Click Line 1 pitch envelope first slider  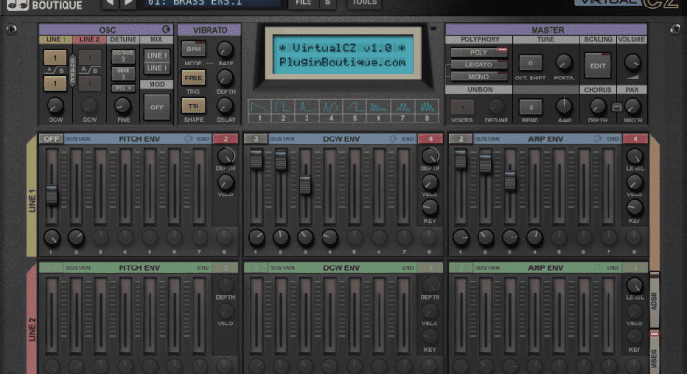coord(51,194)
